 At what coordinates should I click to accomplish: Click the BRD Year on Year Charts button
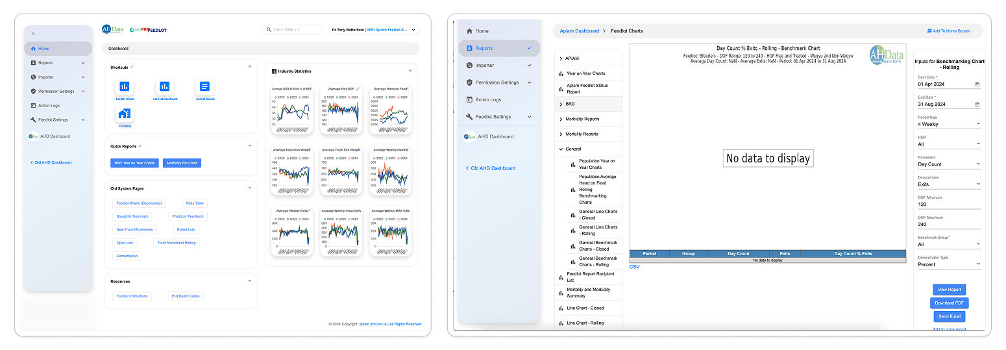click(134, 163)
